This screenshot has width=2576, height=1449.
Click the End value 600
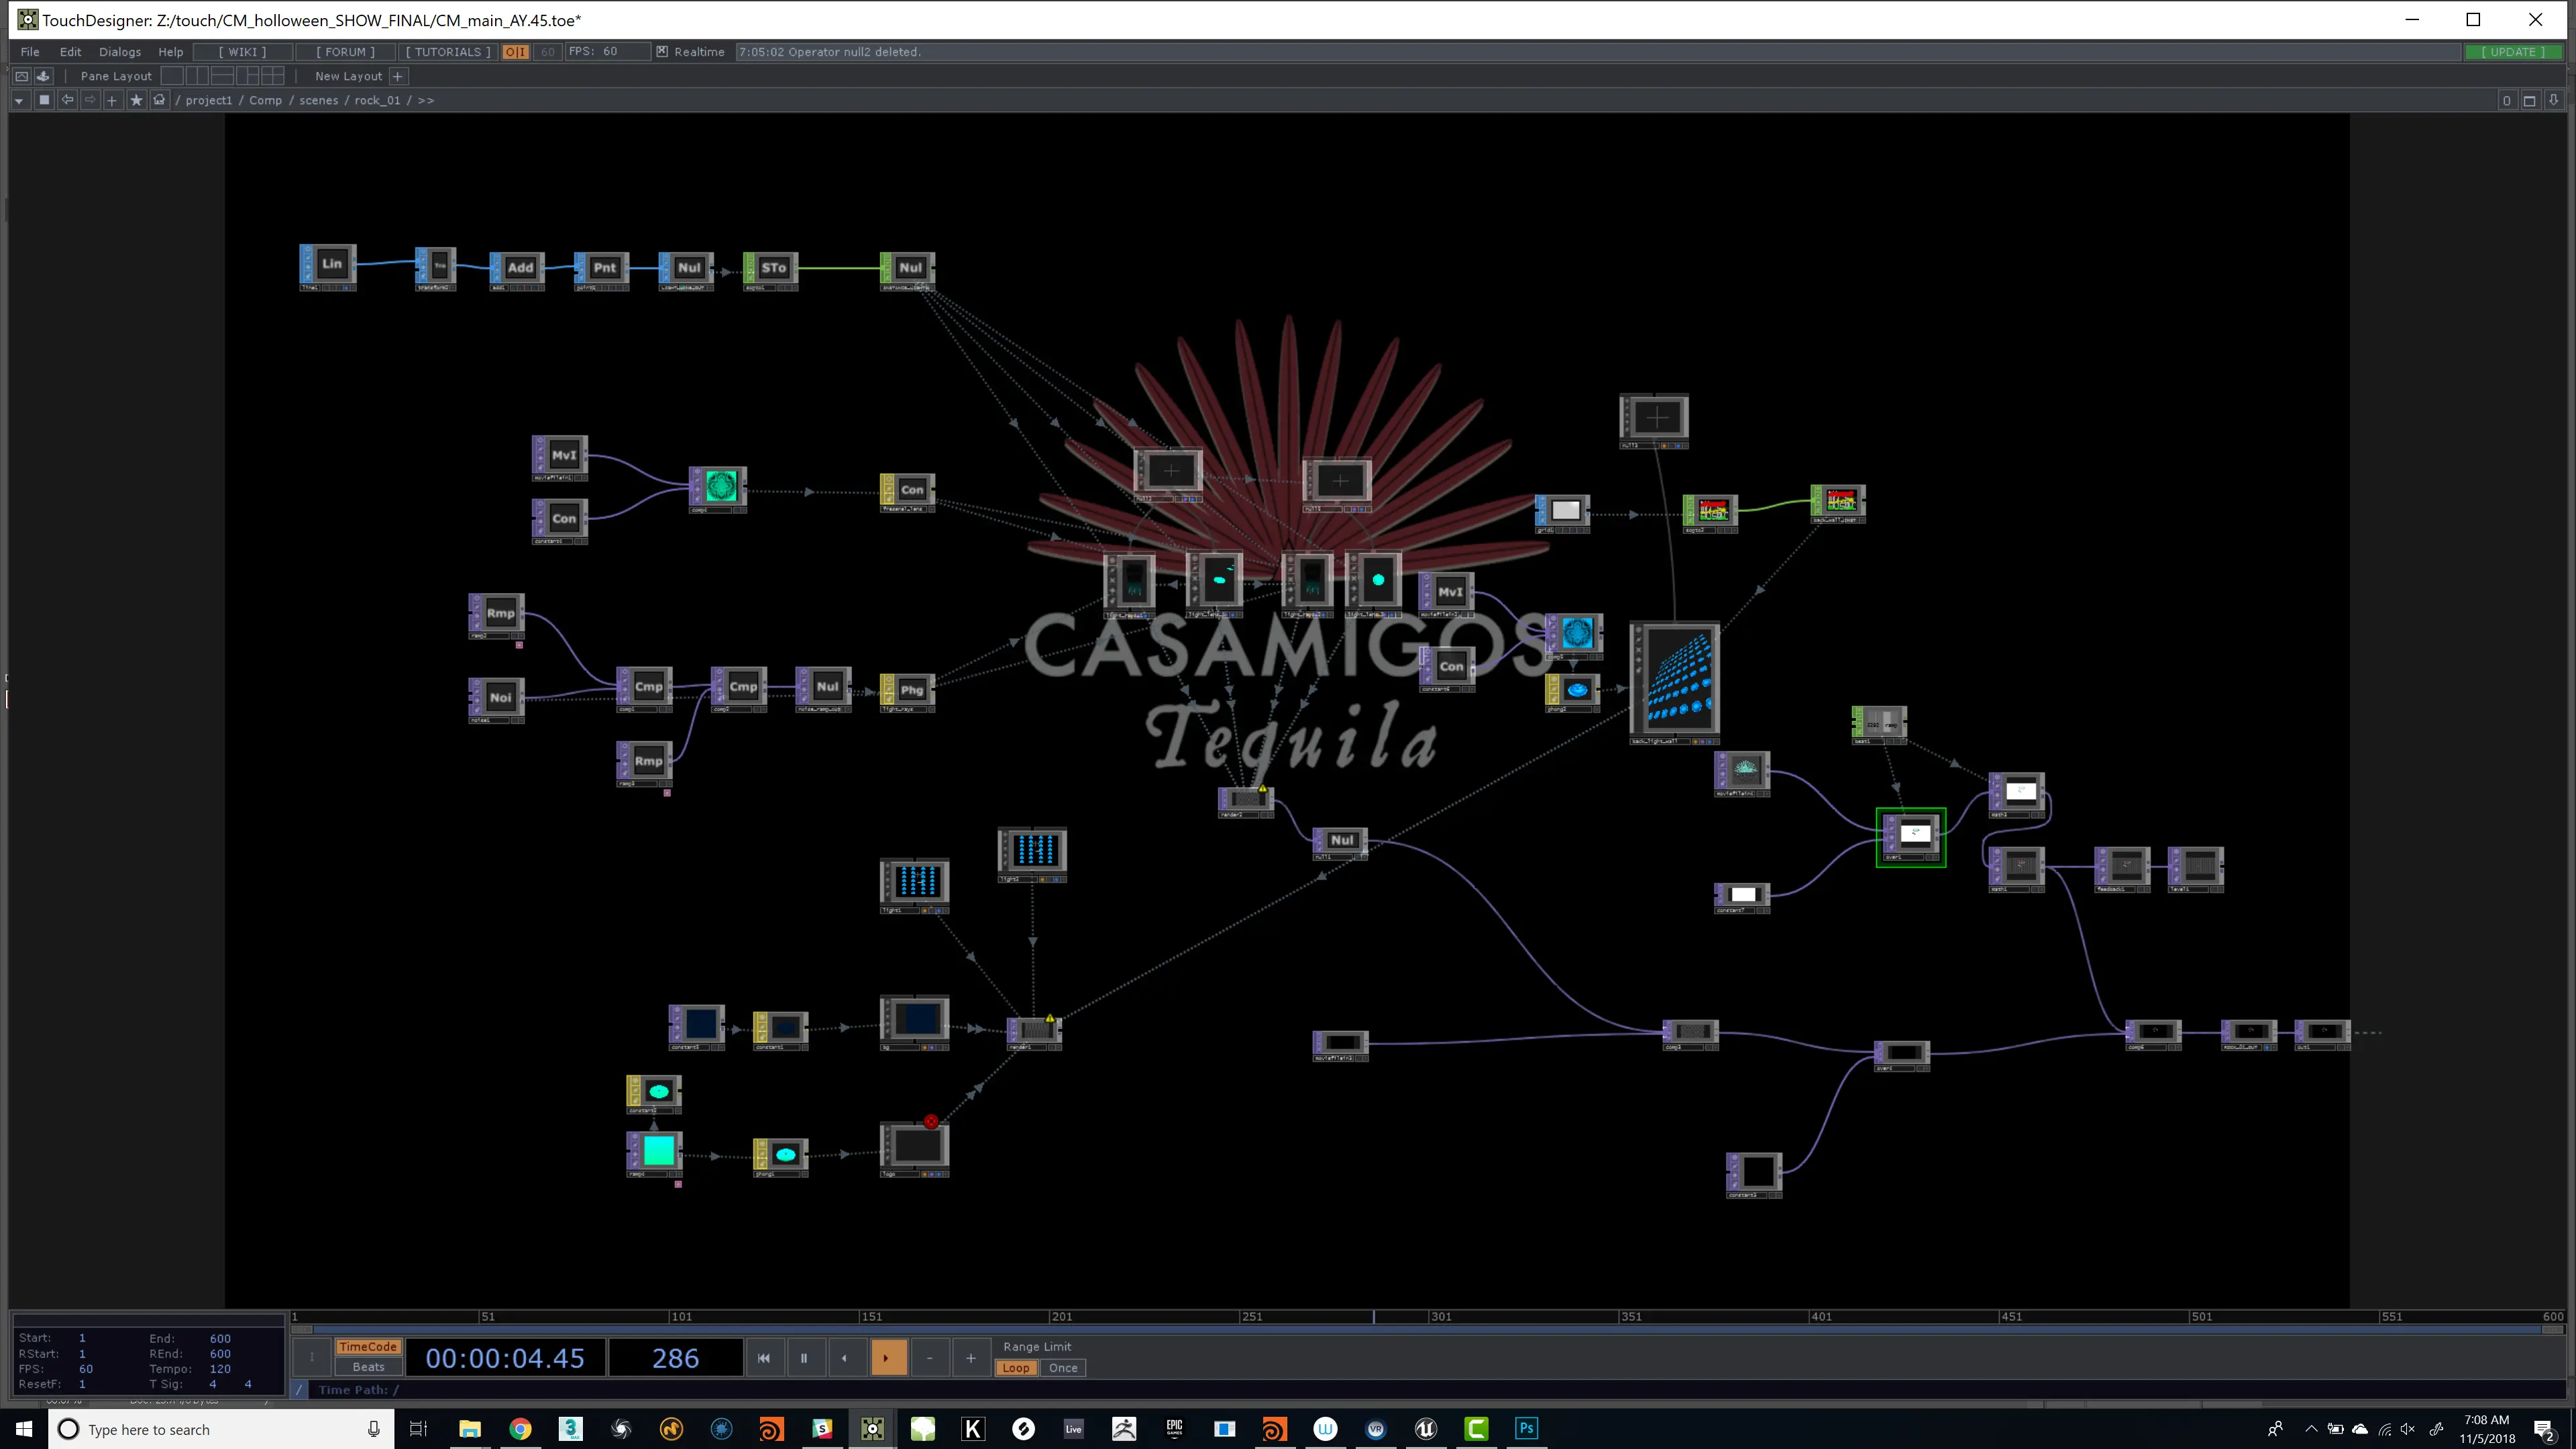tap(220, 1338)
